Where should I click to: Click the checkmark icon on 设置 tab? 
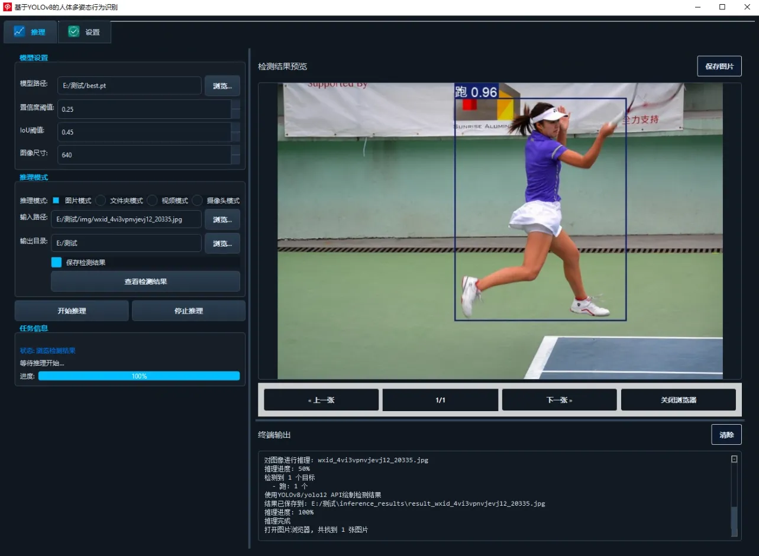[74, 32]
